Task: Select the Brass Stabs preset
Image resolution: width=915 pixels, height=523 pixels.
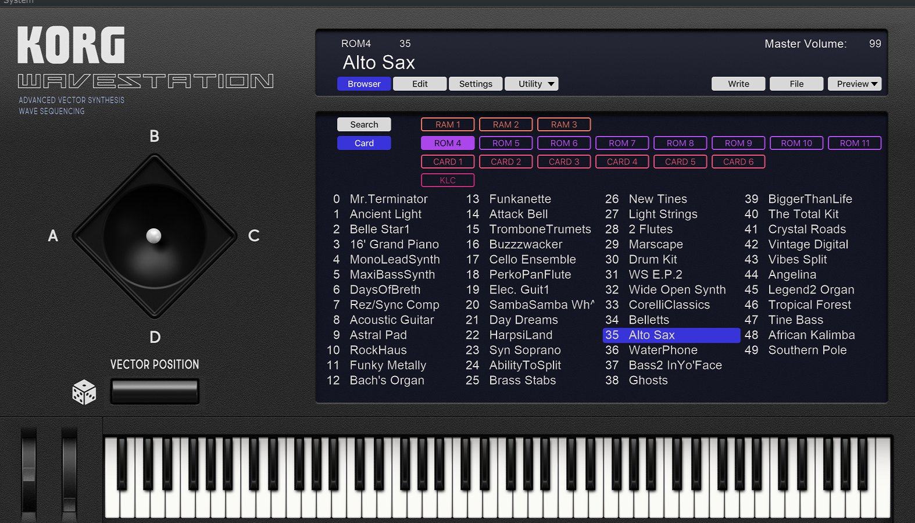Action: (x=522, y=380)
